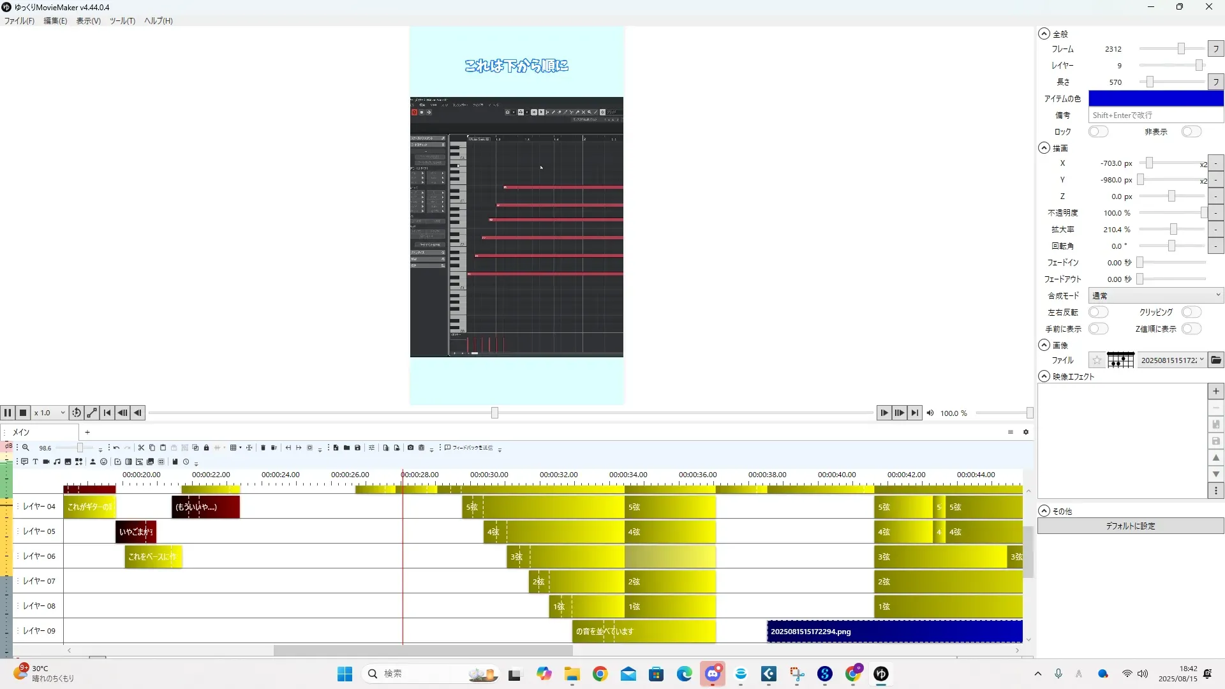Click the trash delete icon in toolbar
Image resolution: width=1225 pixels, height=689 pixels.
[x=263, y=448]
